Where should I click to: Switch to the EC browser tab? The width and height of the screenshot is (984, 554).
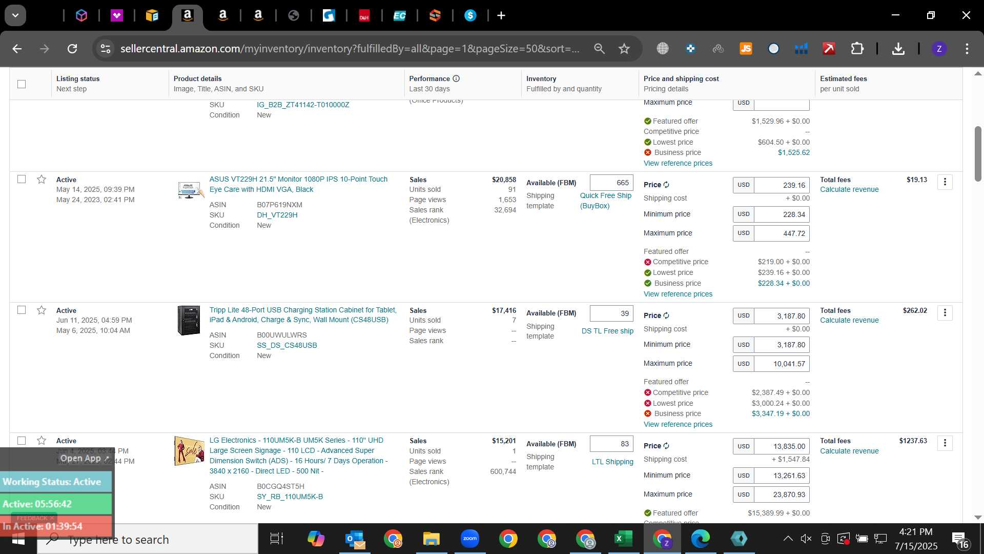[x=399, y=15]
